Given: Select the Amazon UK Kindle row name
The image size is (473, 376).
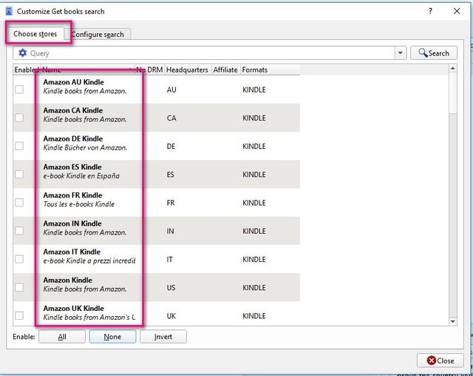Looking at the screenshot, I should [74, 309].
